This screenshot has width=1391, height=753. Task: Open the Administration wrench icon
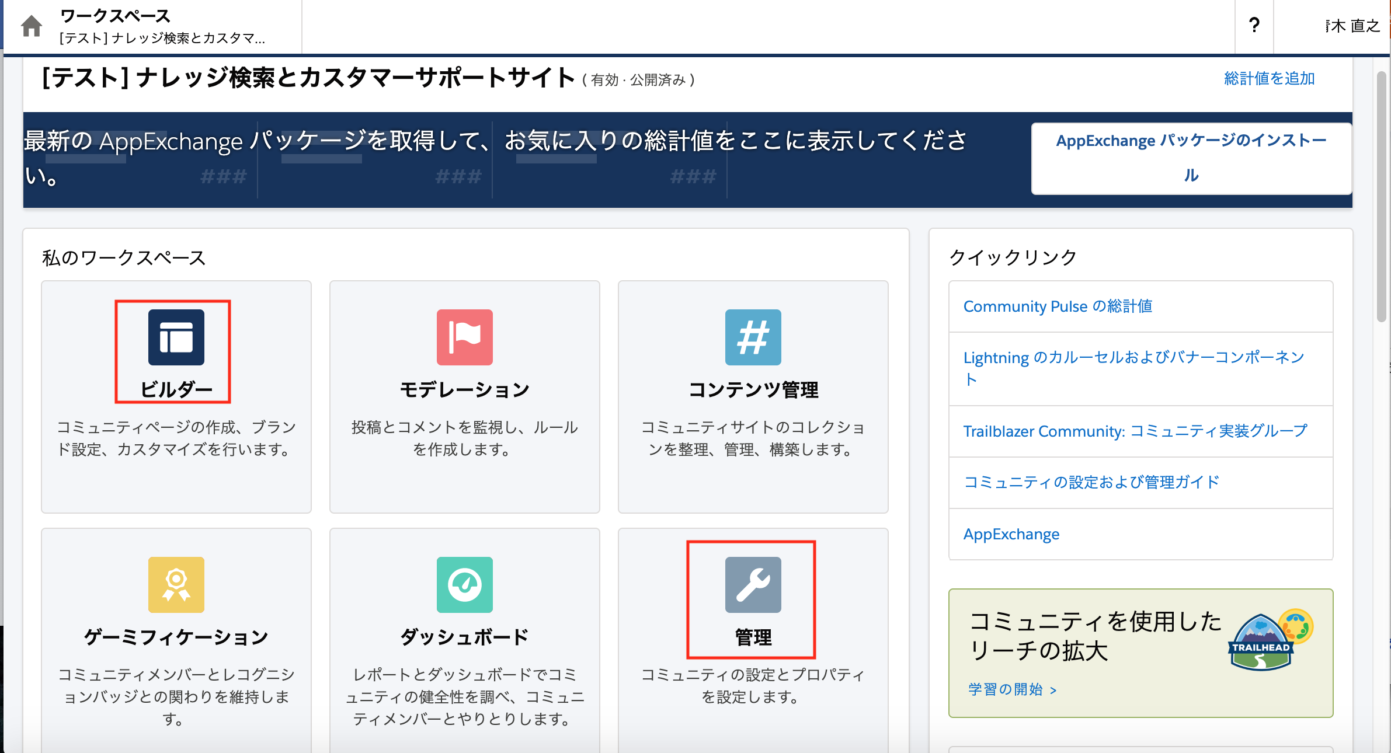753,584
